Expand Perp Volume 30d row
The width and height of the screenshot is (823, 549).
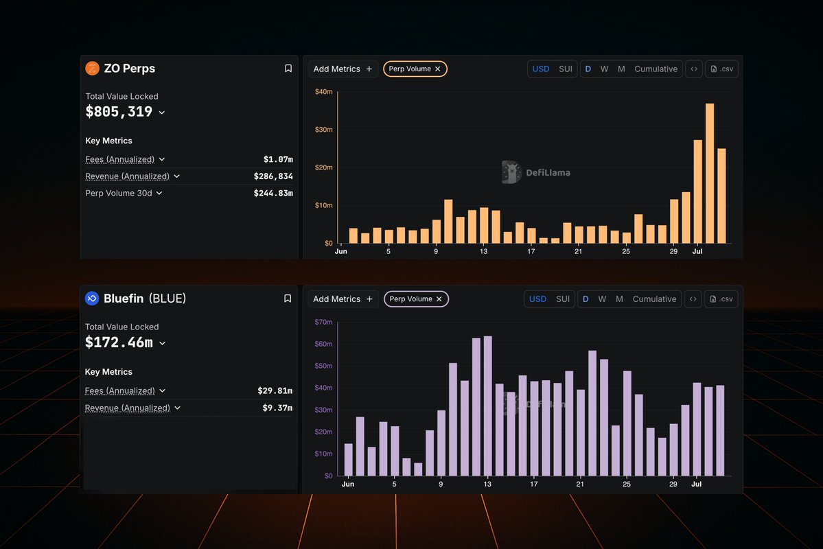(159, 193)
